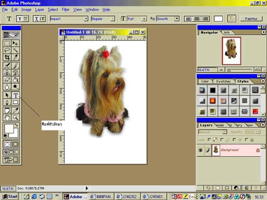Choose the Magic Wand tool

(x=16, y=50)
